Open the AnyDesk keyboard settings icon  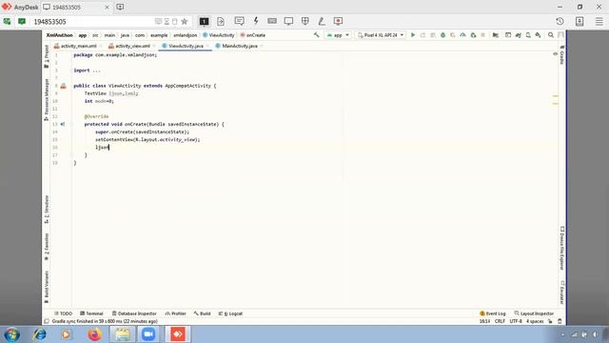click(272, 21)
